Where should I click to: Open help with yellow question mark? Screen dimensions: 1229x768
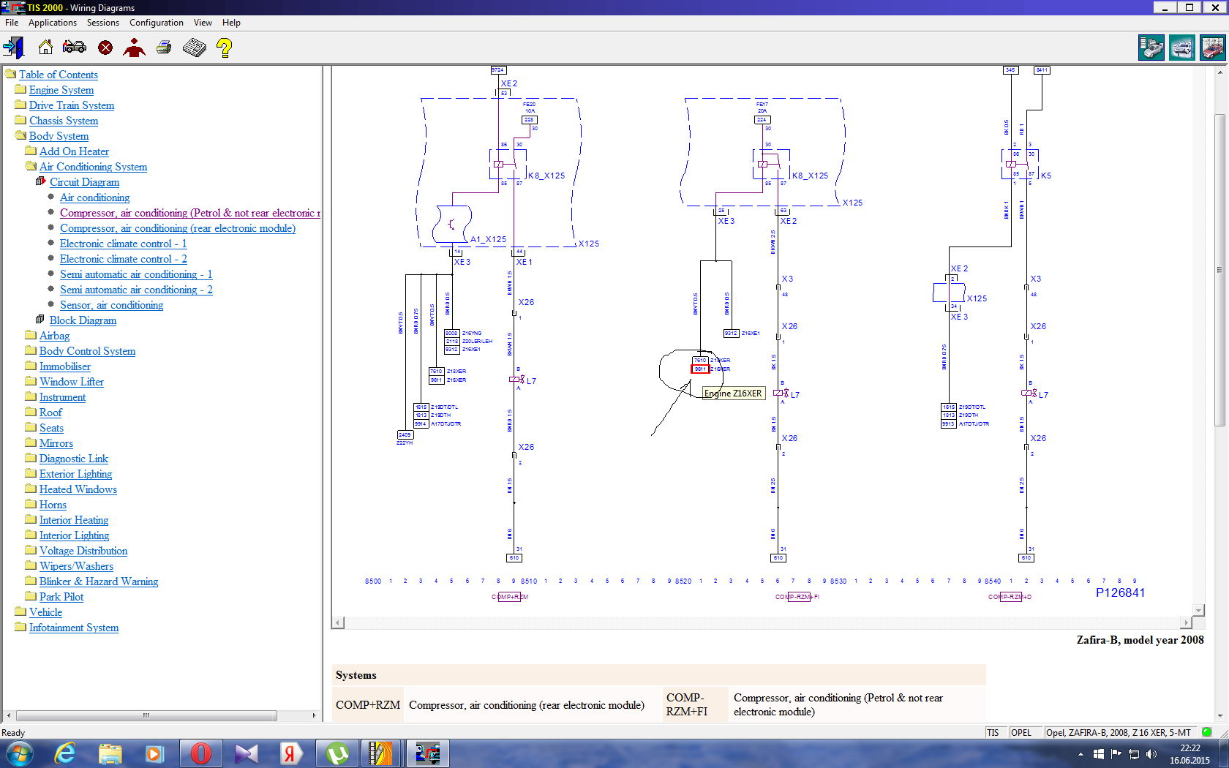click(225, 48)
